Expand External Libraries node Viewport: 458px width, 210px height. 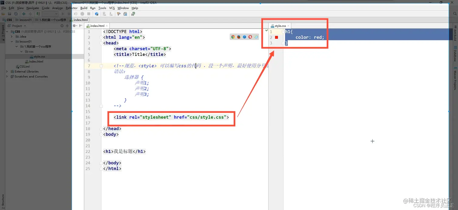tap(7, 72)
